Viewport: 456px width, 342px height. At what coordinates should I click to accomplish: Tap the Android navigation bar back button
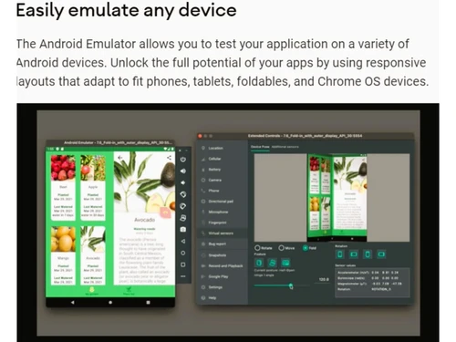click(72, 303)
